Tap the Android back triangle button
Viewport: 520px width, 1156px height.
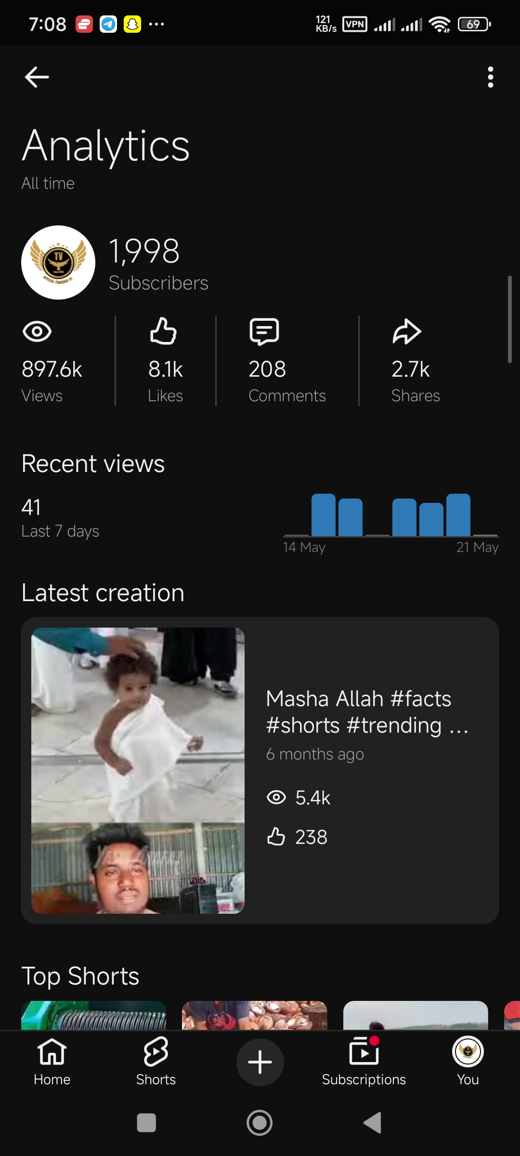[372, 1123]
